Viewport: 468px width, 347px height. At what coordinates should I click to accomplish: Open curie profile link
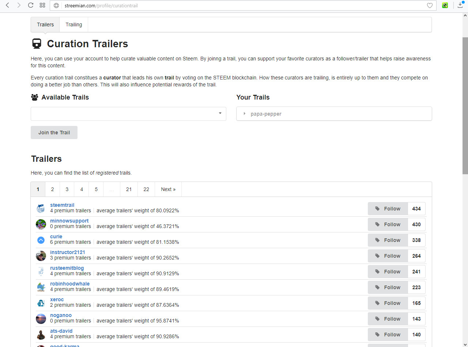[x=56, y=236]
